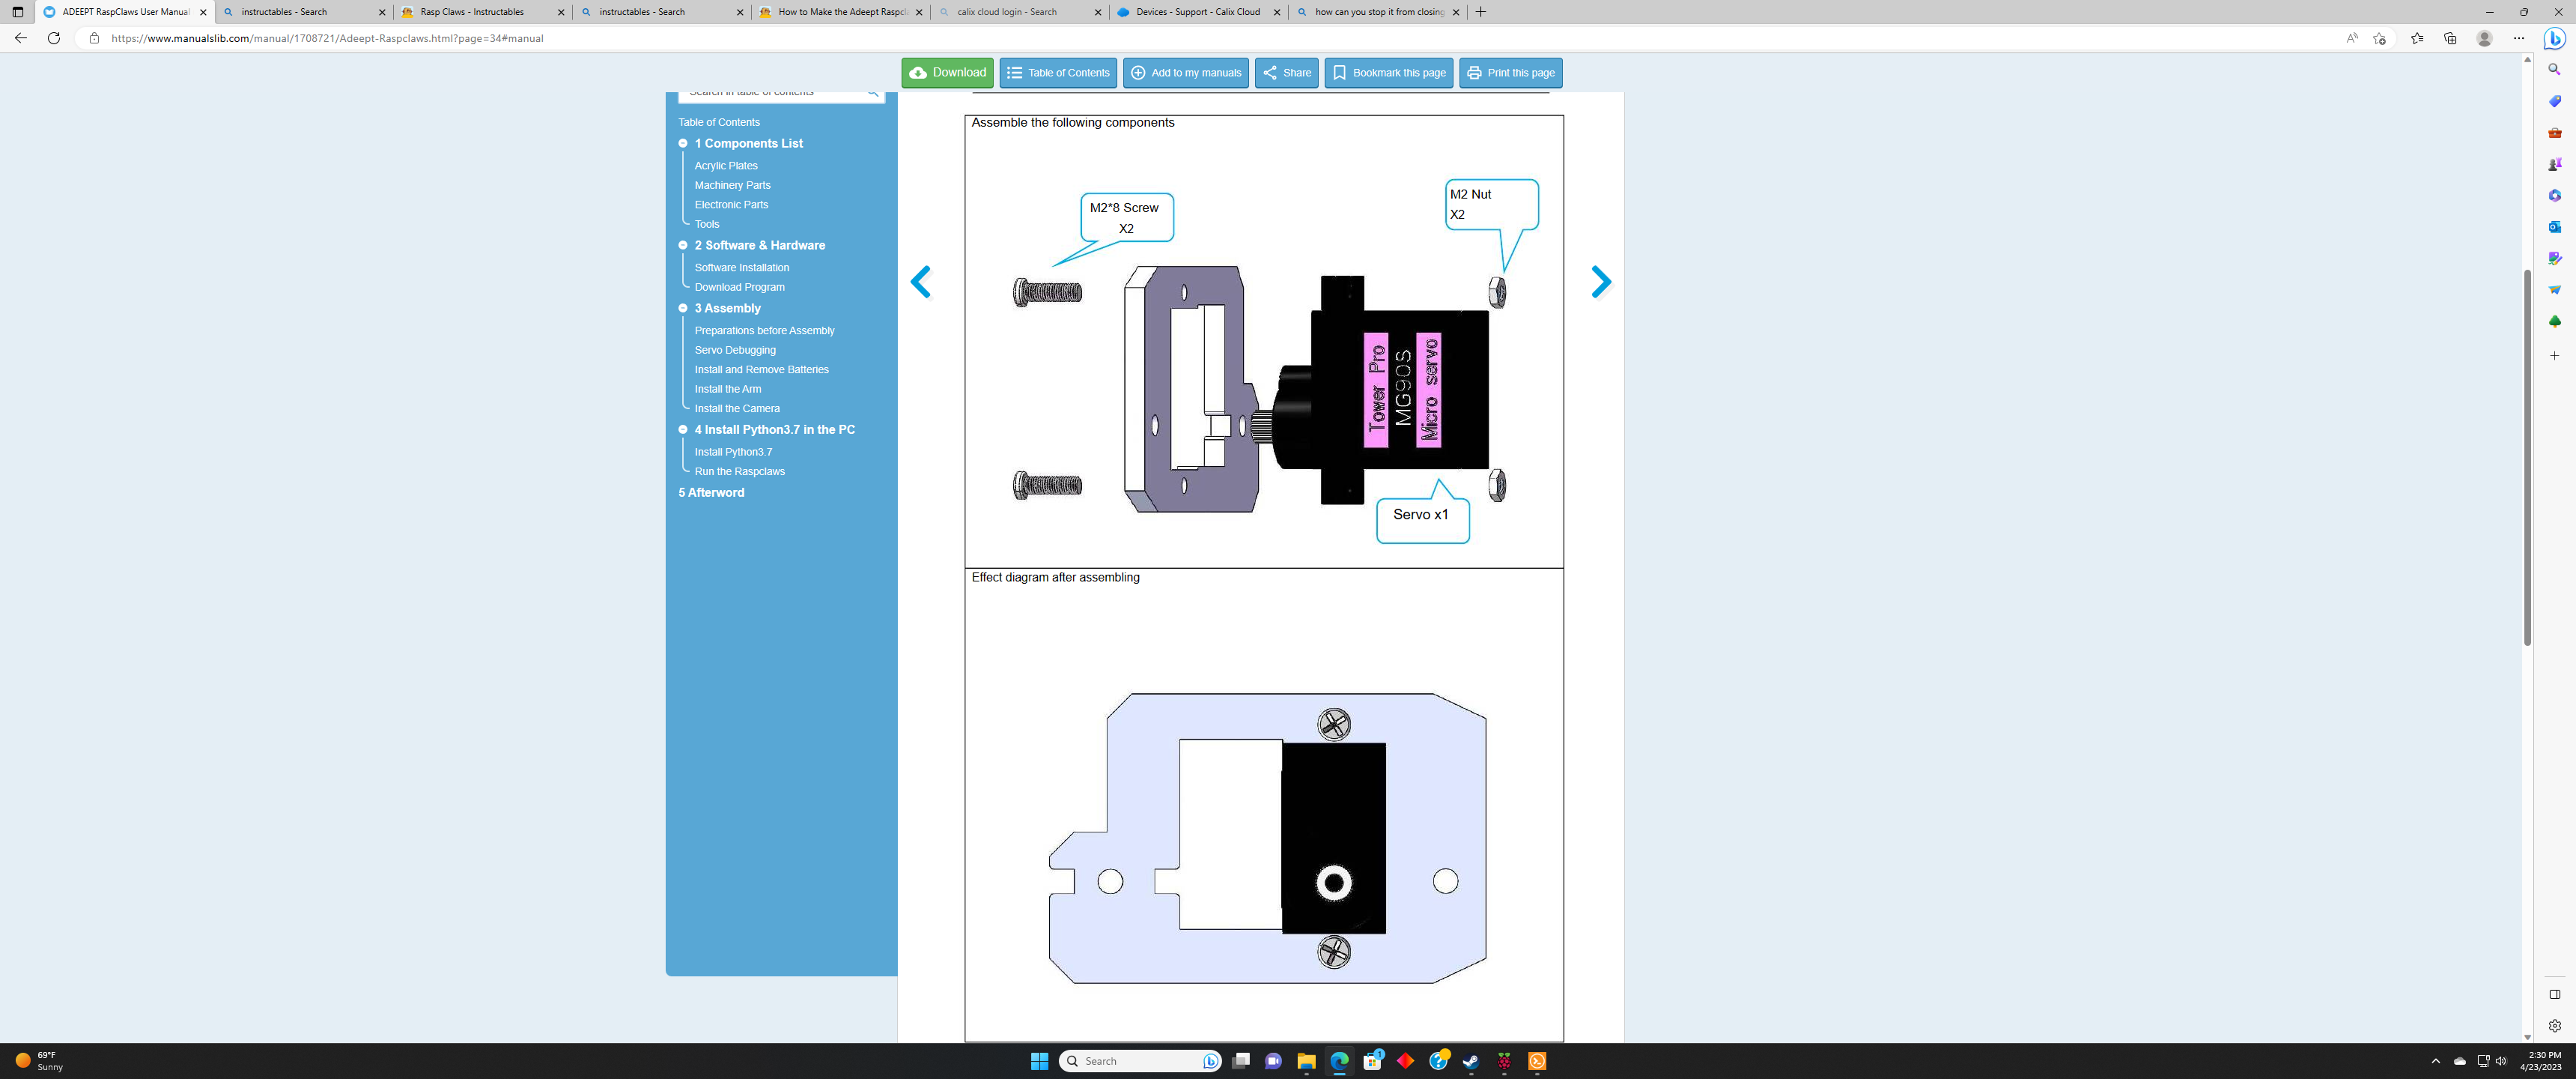2576x1079 pixels.
Task: Open the Tools entry
Action: [707, 224]
